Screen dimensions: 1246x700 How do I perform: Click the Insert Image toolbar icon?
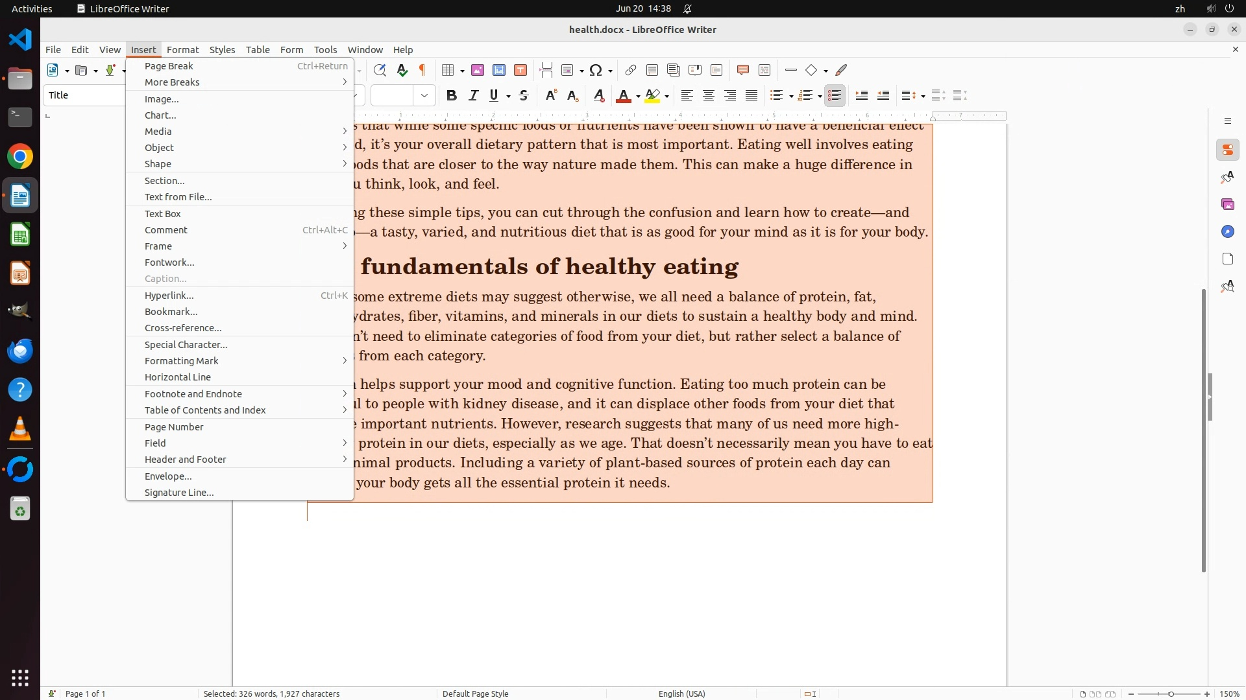pyautogui.click(x=478, y=70)
